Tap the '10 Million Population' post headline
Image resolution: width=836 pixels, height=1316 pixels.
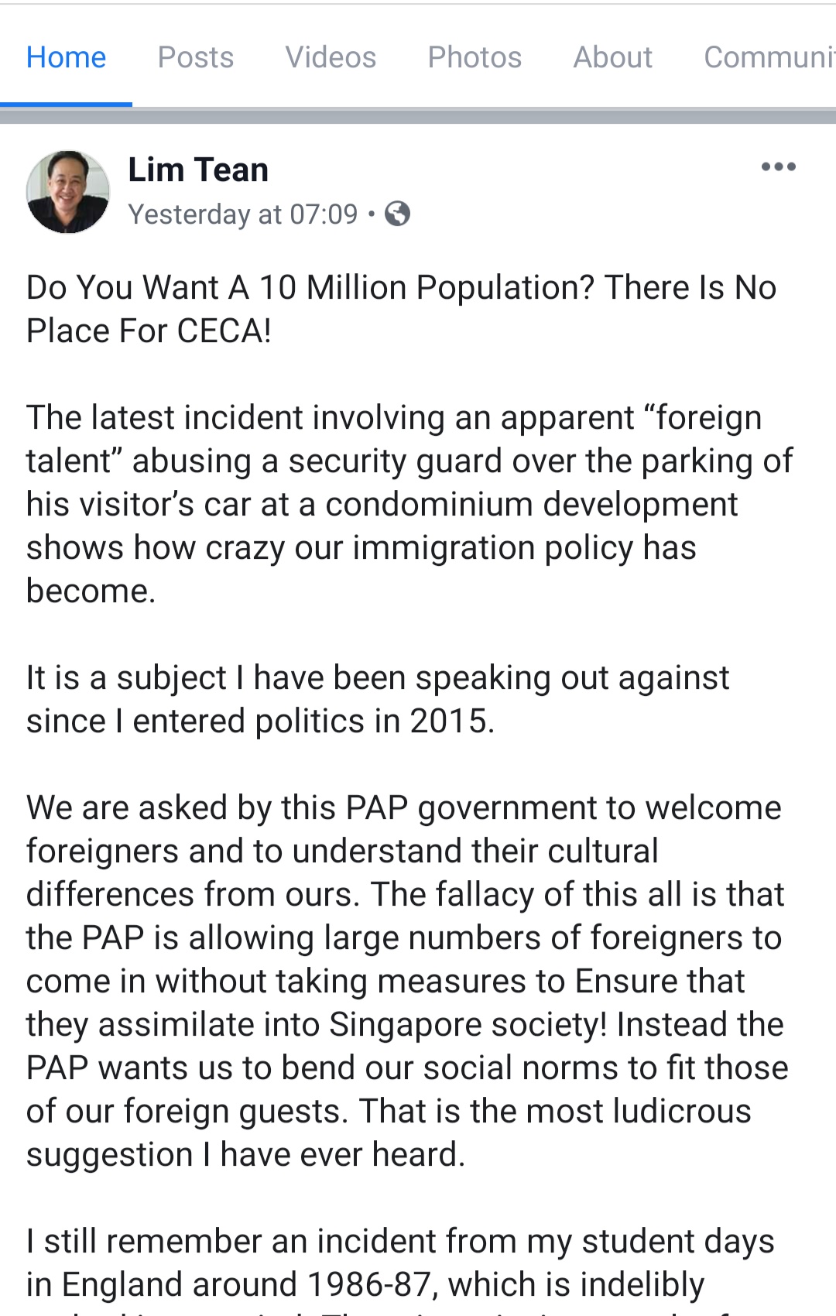pyautogui.click(x=401, y=288)
